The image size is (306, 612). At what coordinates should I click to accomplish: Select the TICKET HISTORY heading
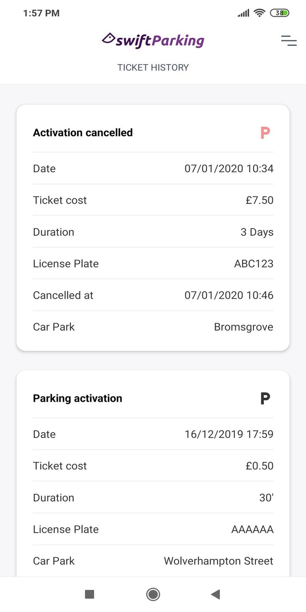tap(153, 67)
